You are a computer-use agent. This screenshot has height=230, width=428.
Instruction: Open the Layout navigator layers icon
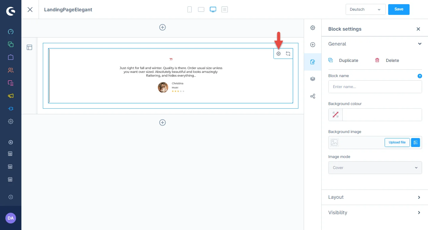pyautogui.click(x=313, y=79)
